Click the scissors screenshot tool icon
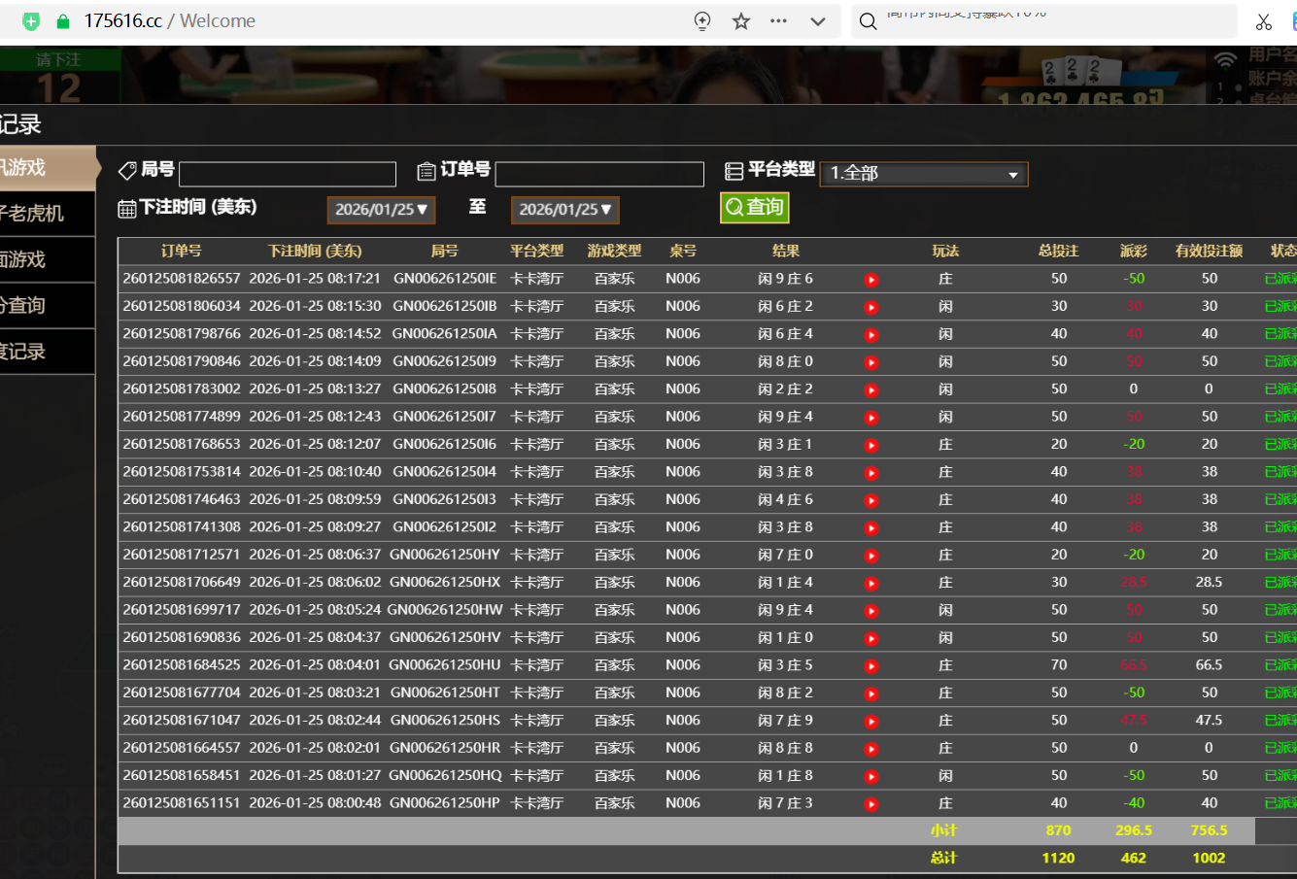Viewport: 1297px width, 879px height. tap(1263, 21)
